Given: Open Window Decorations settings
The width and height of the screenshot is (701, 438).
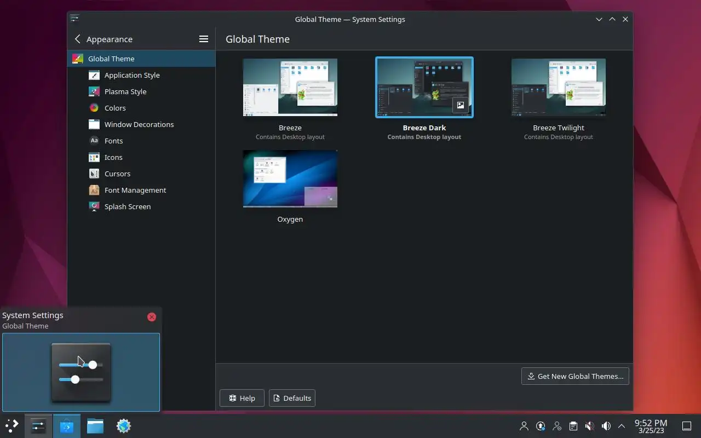Looking at the screenshot, I should [x=141, y=124].
